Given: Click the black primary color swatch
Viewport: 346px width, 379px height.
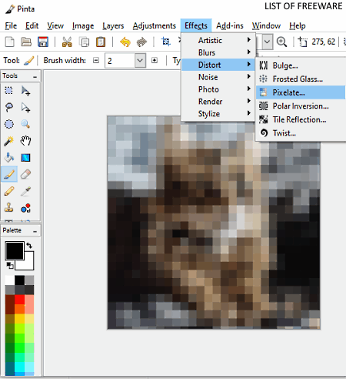Looking at the screenshot, I should pyautogui.click(x=15, y=250).
